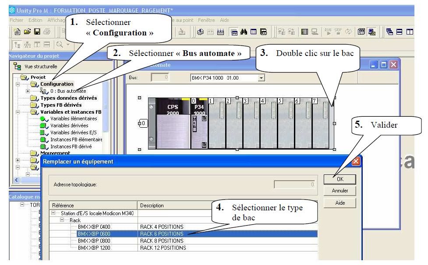This screenshot has height=265, width=428.
Task: Select empty rack slot 7
Action: (320, 123)
